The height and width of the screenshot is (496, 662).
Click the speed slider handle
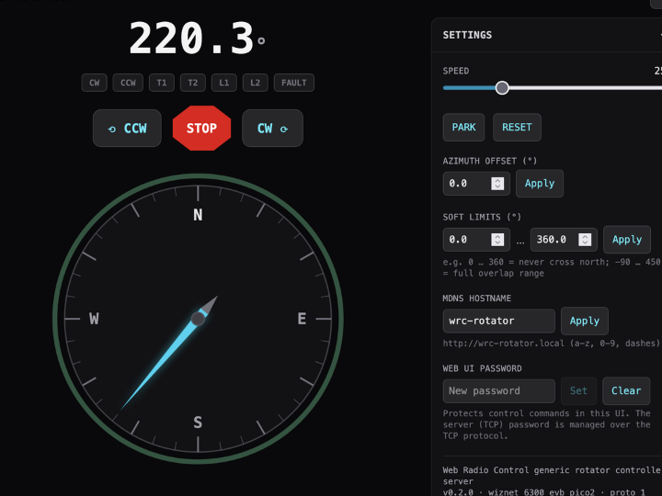point(502,88)
